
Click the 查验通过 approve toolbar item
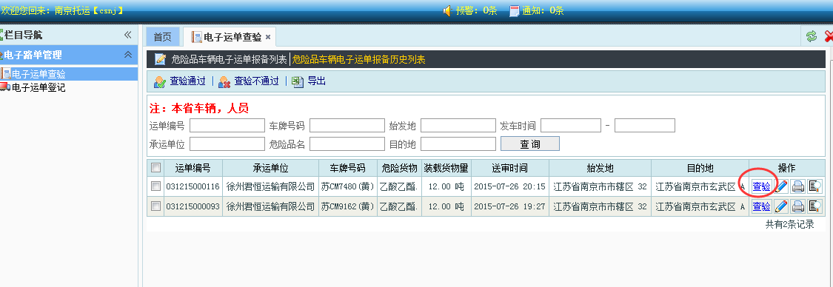(180, 81)
